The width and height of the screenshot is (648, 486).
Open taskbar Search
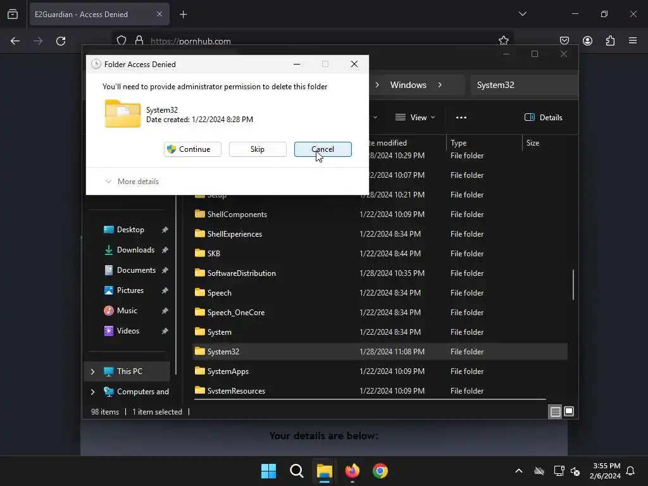[297, 471]
